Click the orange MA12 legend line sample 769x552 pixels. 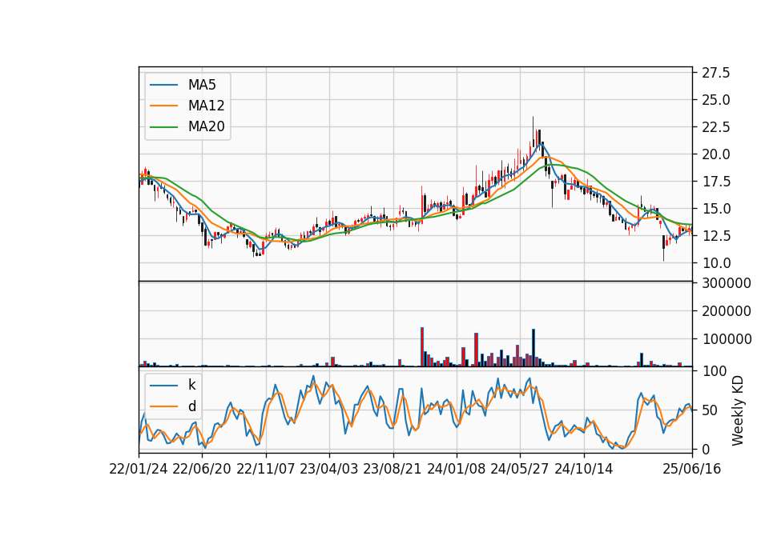point(163,106)
